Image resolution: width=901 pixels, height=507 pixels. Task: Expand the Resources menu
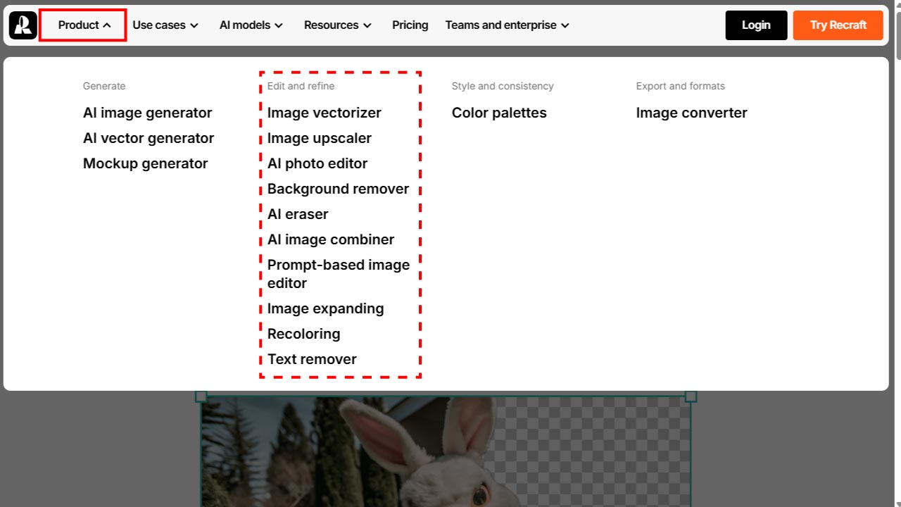(x=337, y=25)
